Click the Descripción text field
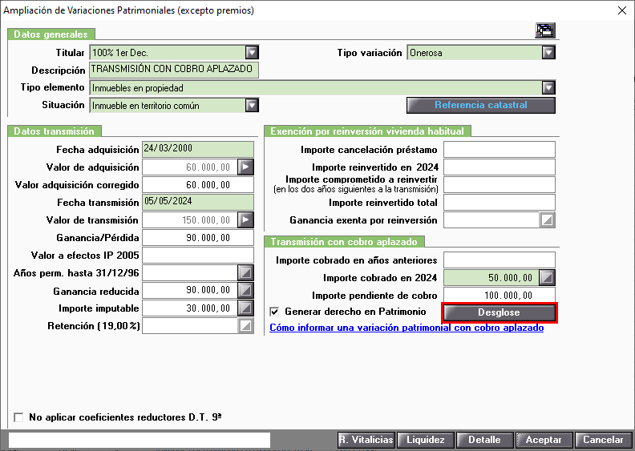 coord(174,70)
